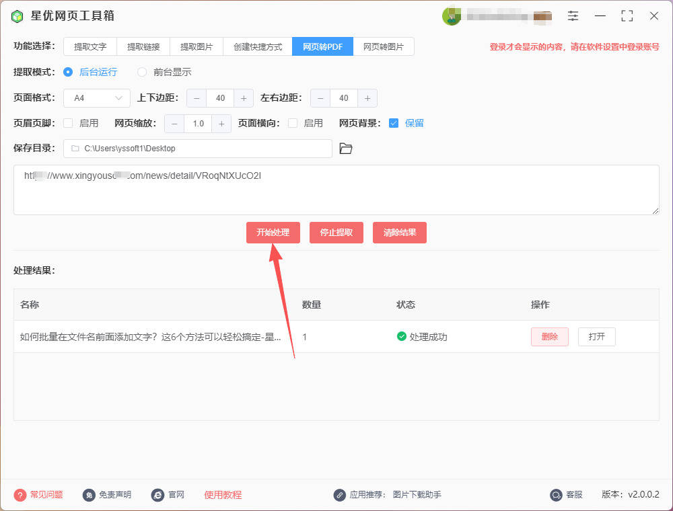Click the 常见问题 link text

click(x=46, y=495)
